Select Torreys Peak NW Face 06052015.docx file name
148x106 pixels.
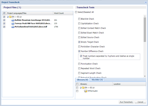tap(33, 23)
